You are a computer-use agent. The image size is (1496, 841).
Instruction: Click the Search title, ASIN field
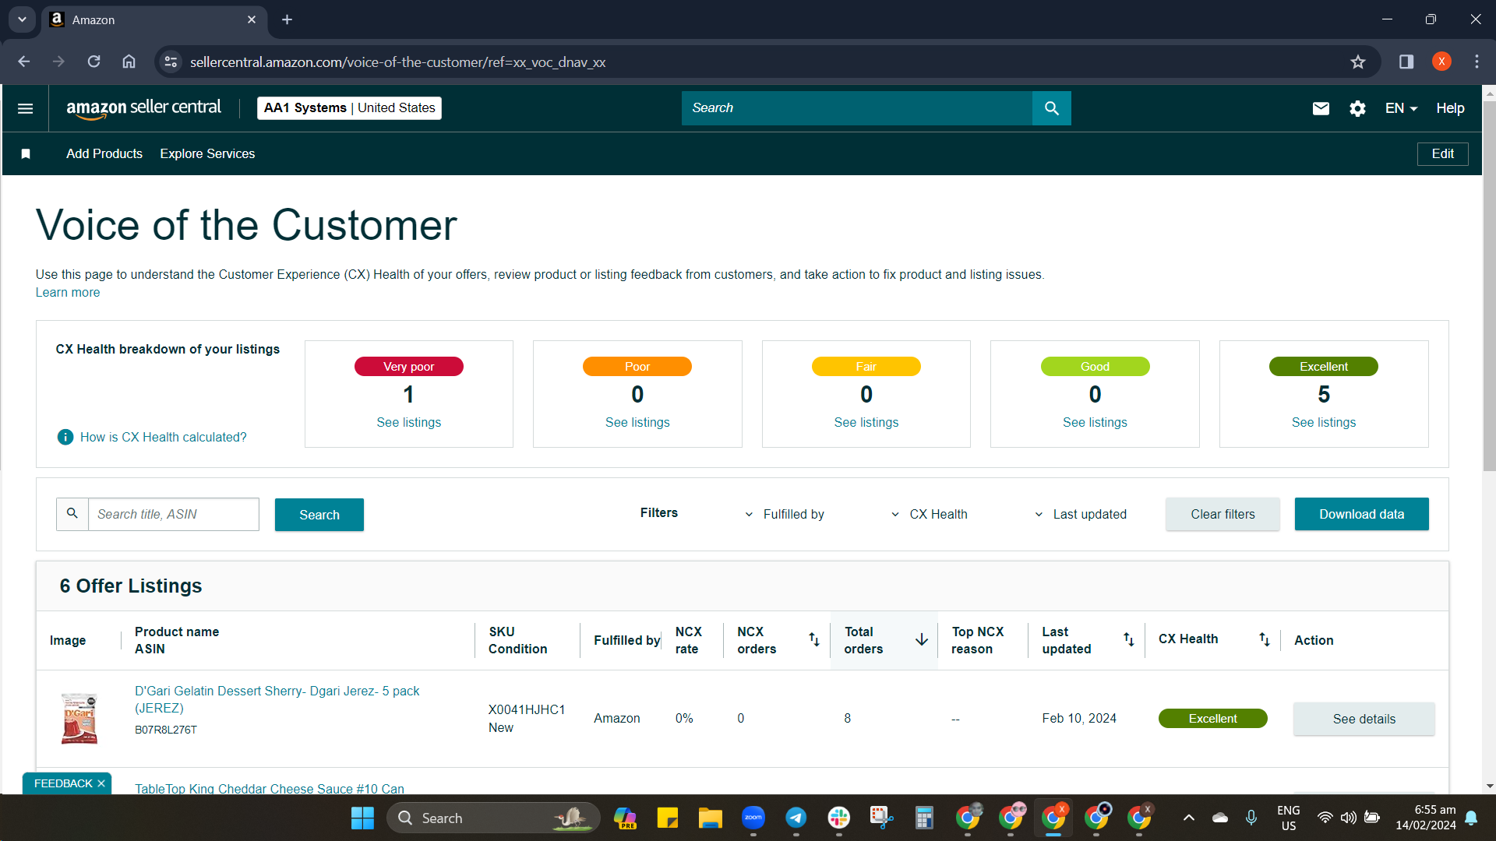point(173,514)
